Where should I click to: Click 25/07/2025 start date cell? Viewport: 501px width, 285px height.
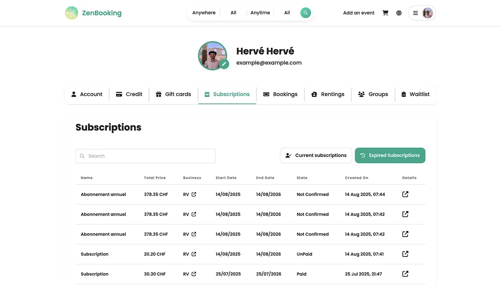point(228,274)
